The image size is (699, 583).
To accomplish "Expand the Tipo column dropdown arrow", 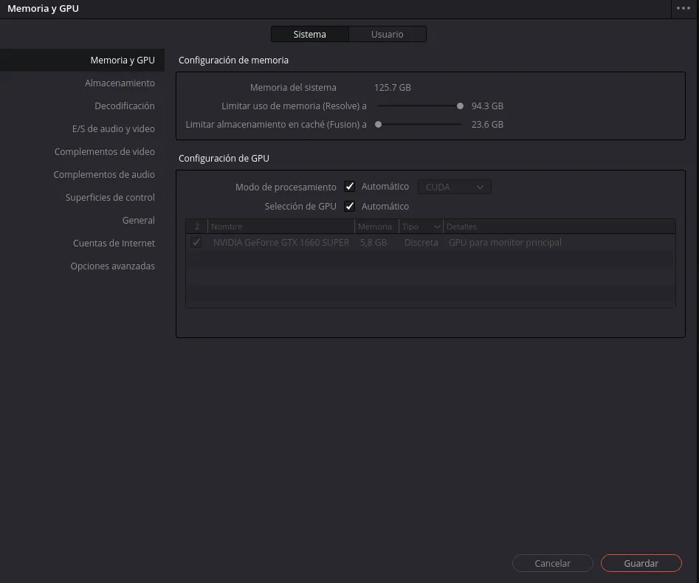I will (x=437, y=227).
